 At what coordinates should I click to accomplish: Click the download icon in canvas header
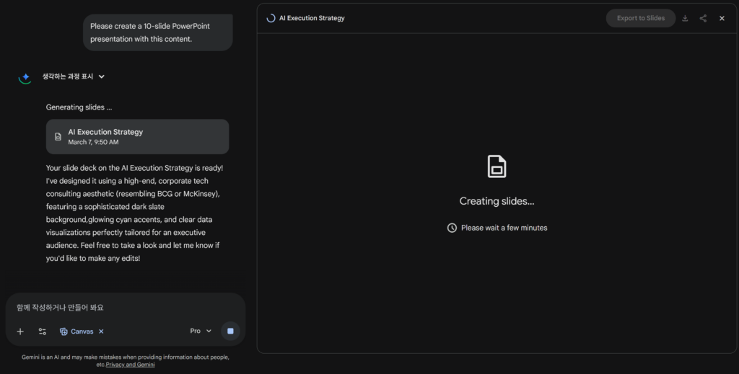[x=685, y=18]
